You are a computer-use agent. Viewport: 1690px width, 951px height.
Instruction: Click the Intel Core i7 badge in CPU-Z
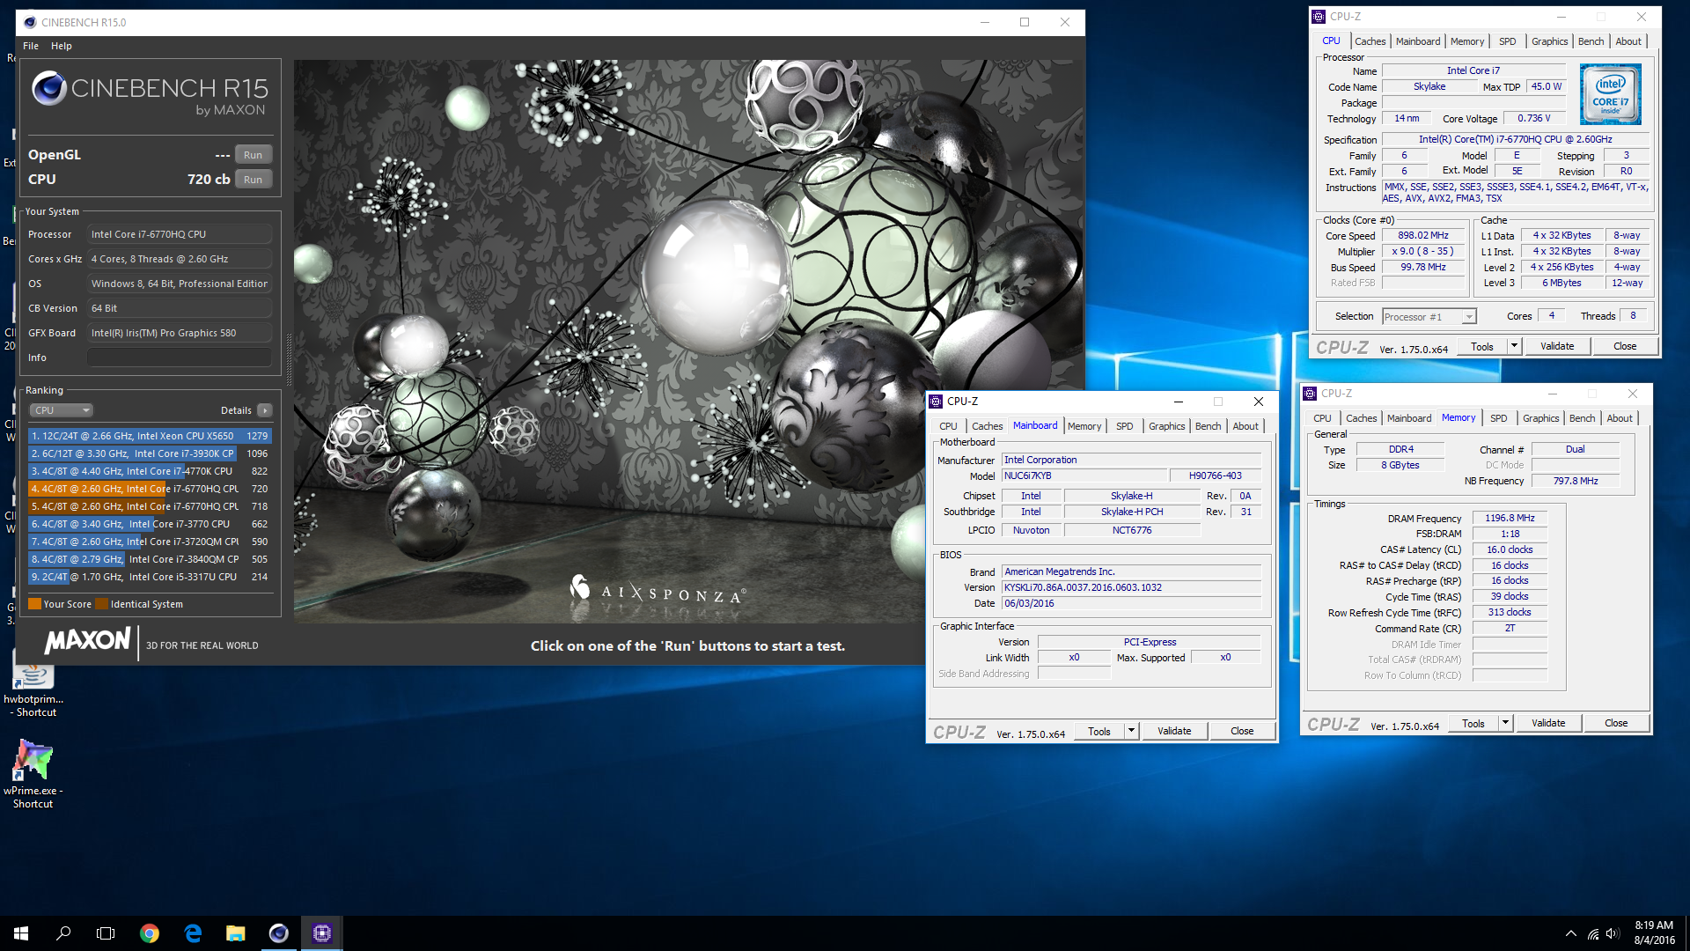tap(1610, 93)
